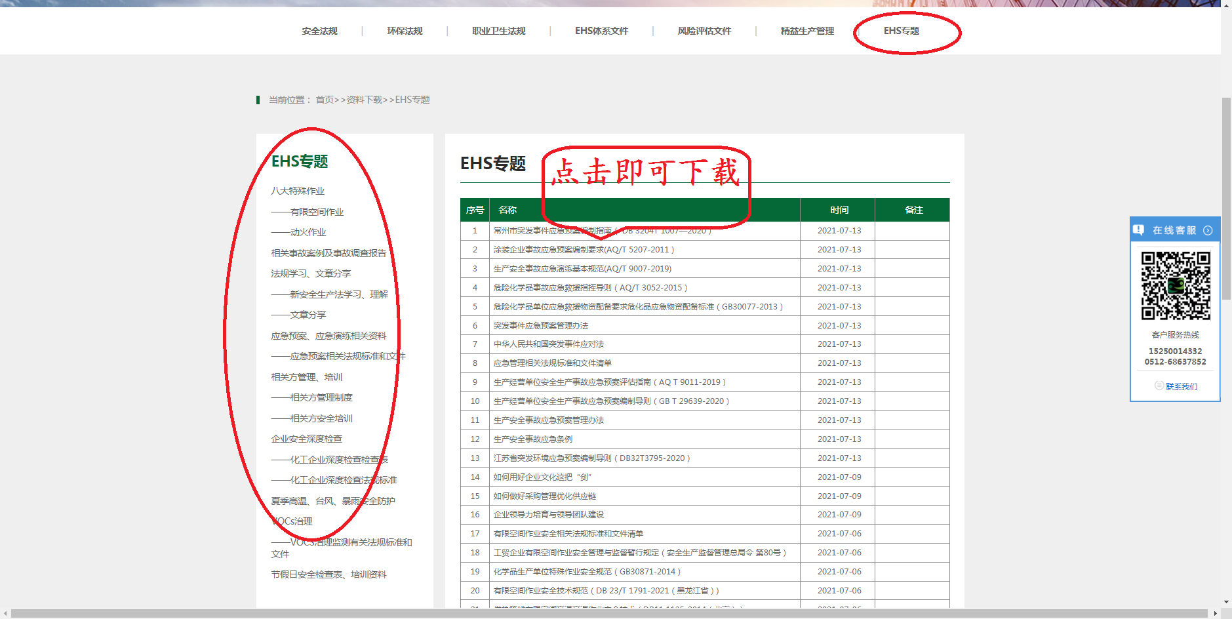Click the vertical scrollbar down arrow
The width and height of the screenshot is (1232, 619).
[1226, 601]
